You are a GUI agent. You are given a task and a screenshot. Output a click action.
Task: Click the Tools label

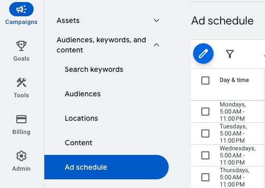(x=21, y=95)
